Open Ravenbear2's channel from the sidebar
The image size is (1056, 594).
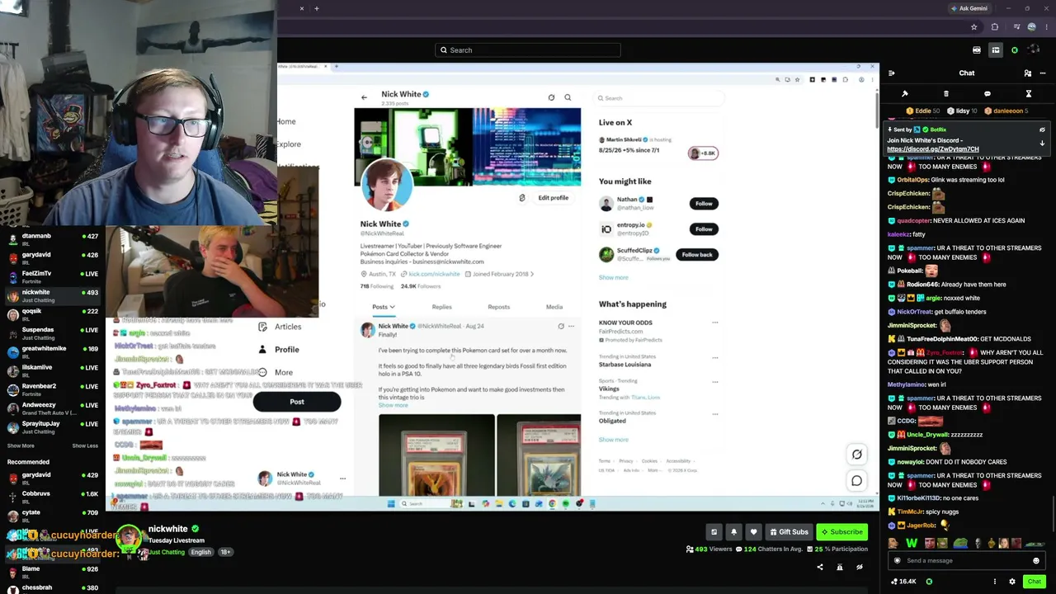(52, 389)
